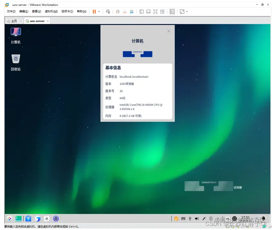
Task: Open the control center gear dock icon
Action: point(56,218)
